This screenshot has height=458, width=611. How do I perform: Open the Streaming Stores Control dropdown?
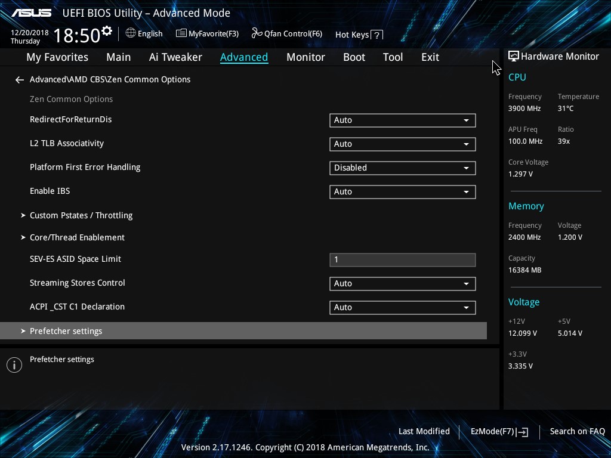[x=403, y=283]
